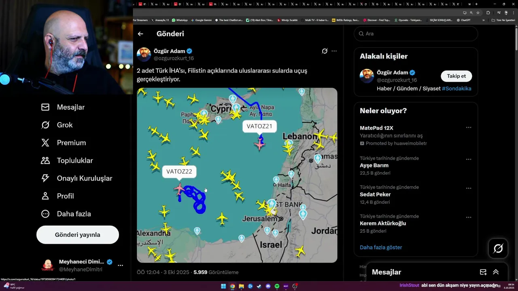Open Google Gemini bookmark
This screenshot has width=518, height=291.
point(201,20)
